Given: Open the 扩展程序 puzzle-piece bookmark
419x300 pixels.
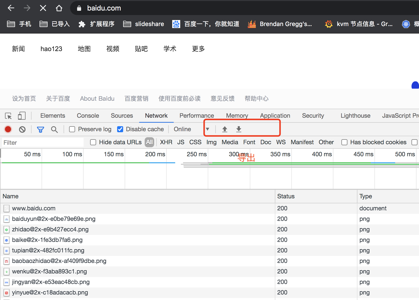Looking at the screenshot, I should [x=96, y=24].
